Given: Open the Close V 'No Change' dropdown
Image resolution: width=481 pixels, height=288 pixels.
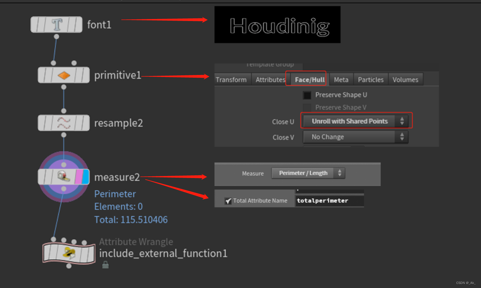Looking at the screenshot, I should click(x=355, y=137).
